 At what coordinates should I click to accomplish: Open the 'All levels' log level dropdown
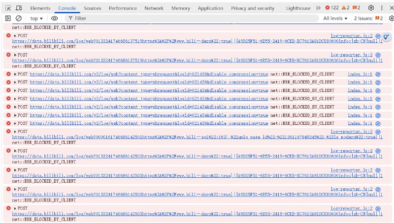[335, 18]
